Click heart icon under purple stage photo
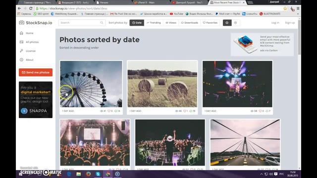 coord(261,111)
